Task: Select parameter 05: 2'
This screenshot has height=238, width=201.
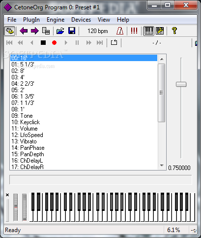Action: (84, 90)
